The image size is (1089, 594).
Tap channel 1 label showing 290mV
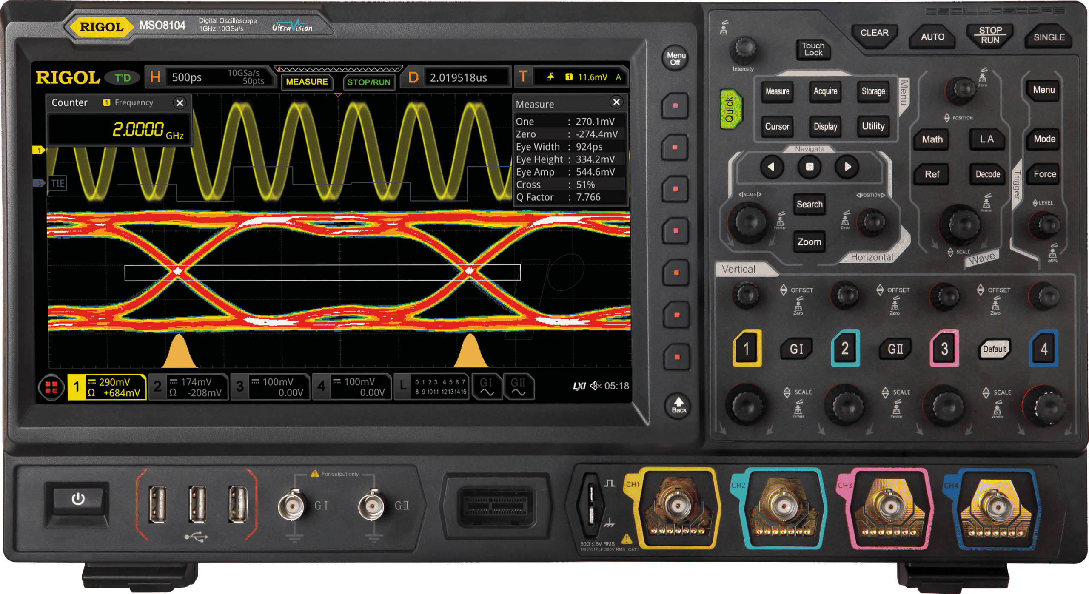coord(107,387)
